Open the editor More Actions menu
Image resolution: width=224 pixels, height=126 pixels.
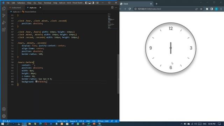point(116,7)
